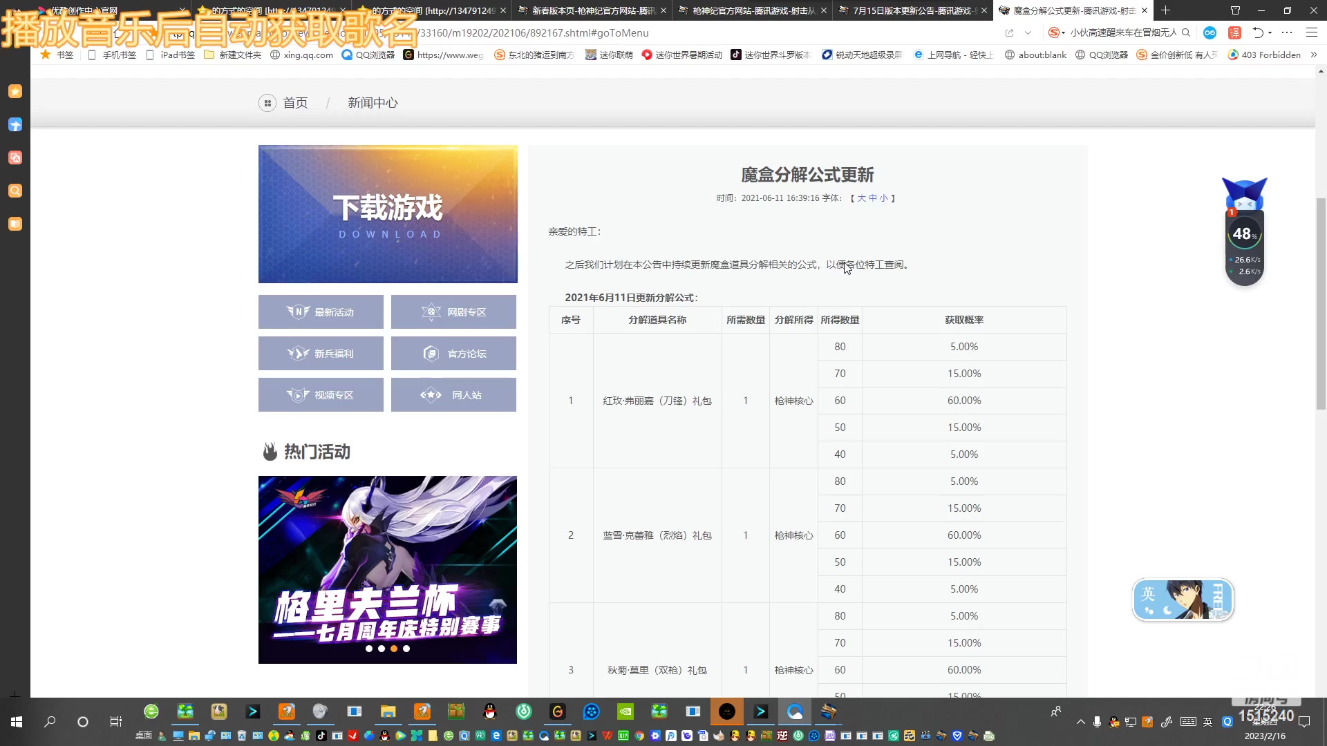The width and height of the screenshot is (1327, 746).
Task: Open the Sogou search engine selector dropdown
Action: (x=1057, y=32)
